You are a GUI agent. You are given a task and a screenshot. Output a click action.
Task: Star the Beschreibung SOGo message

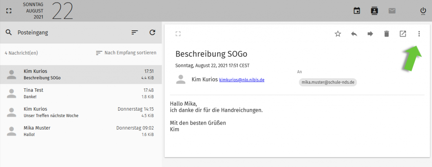tap(338, 34)
